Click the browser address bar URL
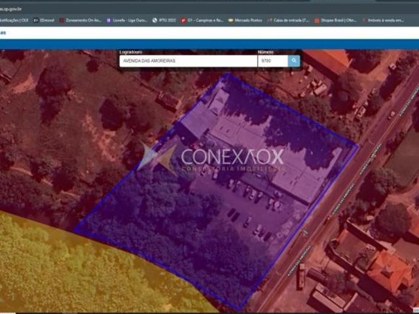This screenshot has height=314, width=419. [10, 9]
